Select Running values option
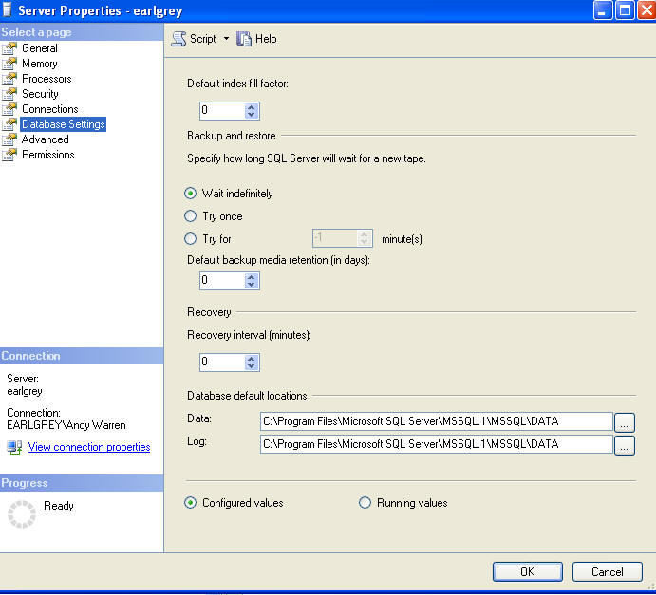656x595 pixels. tap(365, 503)
